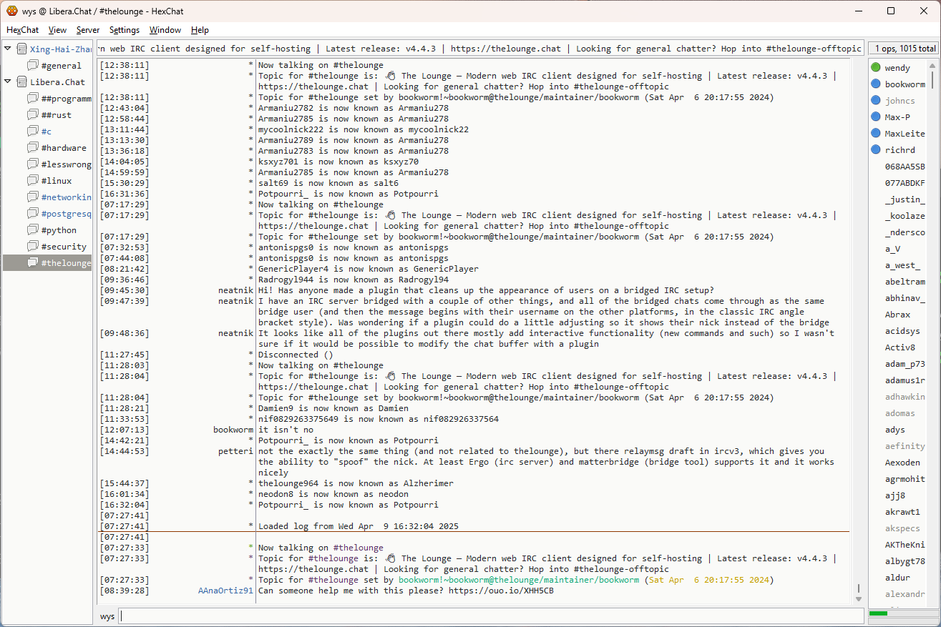Click the channel icon for #hardware
Image resolution: width=941 pixels, height=627 pixels.
(32, 148)
